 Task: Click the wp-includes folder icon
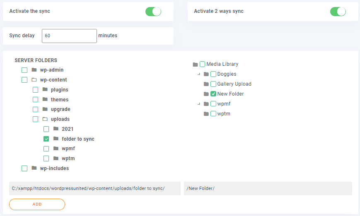(34, 168)
